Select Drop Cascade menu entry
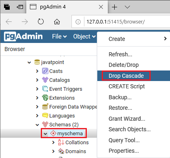The height and width of the screenshot is (158, 170). point(134,76)
